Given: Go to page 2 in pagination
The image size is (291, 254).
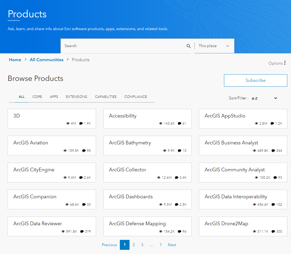Looking at the screenshot, I should [134, 245].
